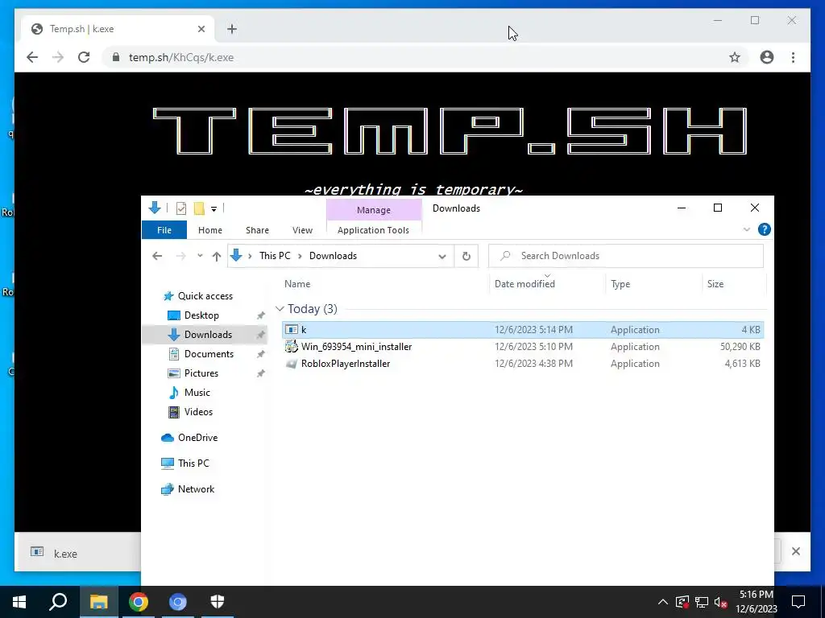Open Music in navigation pane
Screen dimensions: 825x618
coord(197,393)
